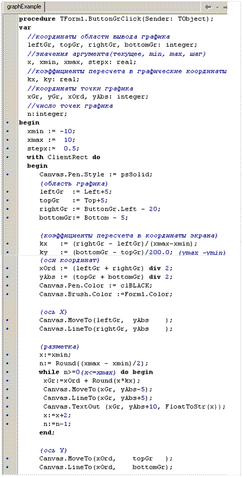This screenshot has width=243, height=477.
Task: Click the comment '//коэффициенты пересчета в графические координаты'
Action: 127,71
